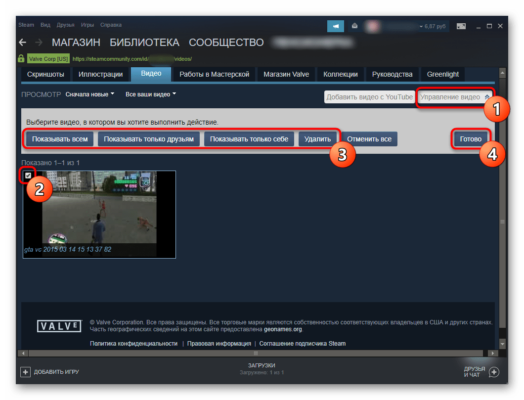The height and width of the screenshot is (400, 524).
Task: Open the Игры menu
Action: click(x=87, y=25)
